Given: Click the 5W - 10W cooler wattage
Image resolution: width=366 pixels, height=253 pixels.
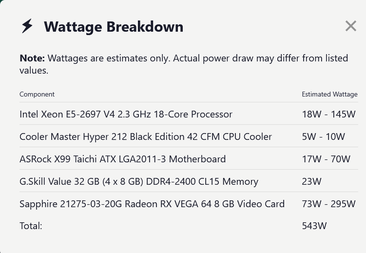Looking at the screenshot, I should (323, 136).
